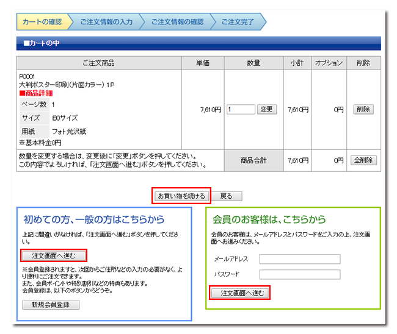Click 注文画面へ進む in the general customer box

[x=54, y=255]
